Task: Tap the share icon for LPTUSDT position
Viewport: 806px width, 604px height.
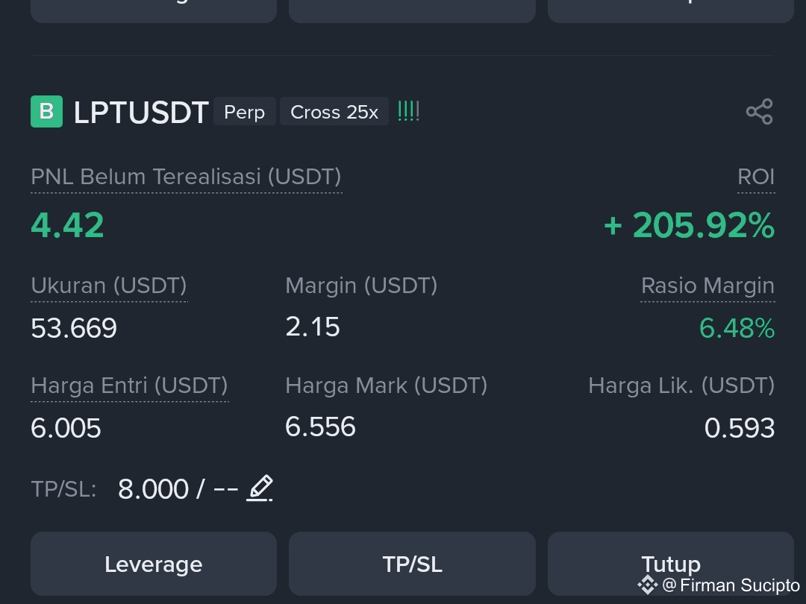Action: click(759, 111)
